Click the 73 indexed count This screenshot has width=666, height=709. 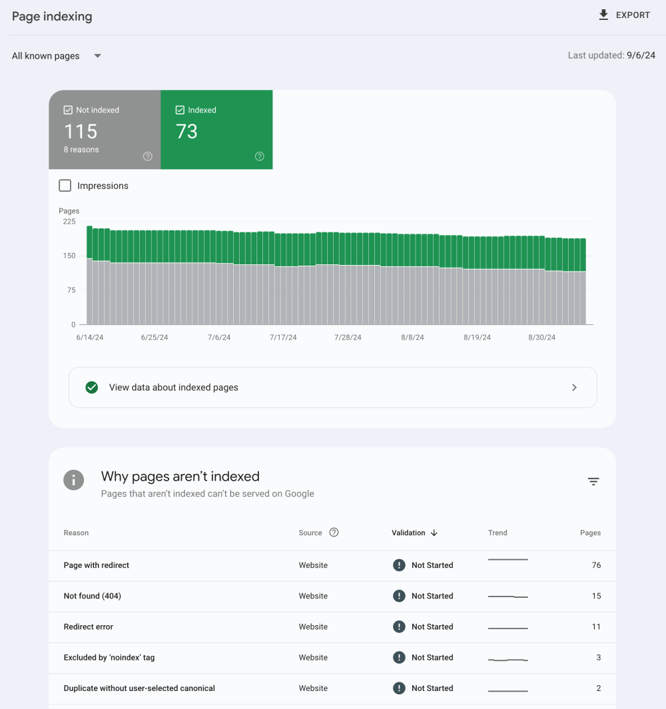click(186, 132)
